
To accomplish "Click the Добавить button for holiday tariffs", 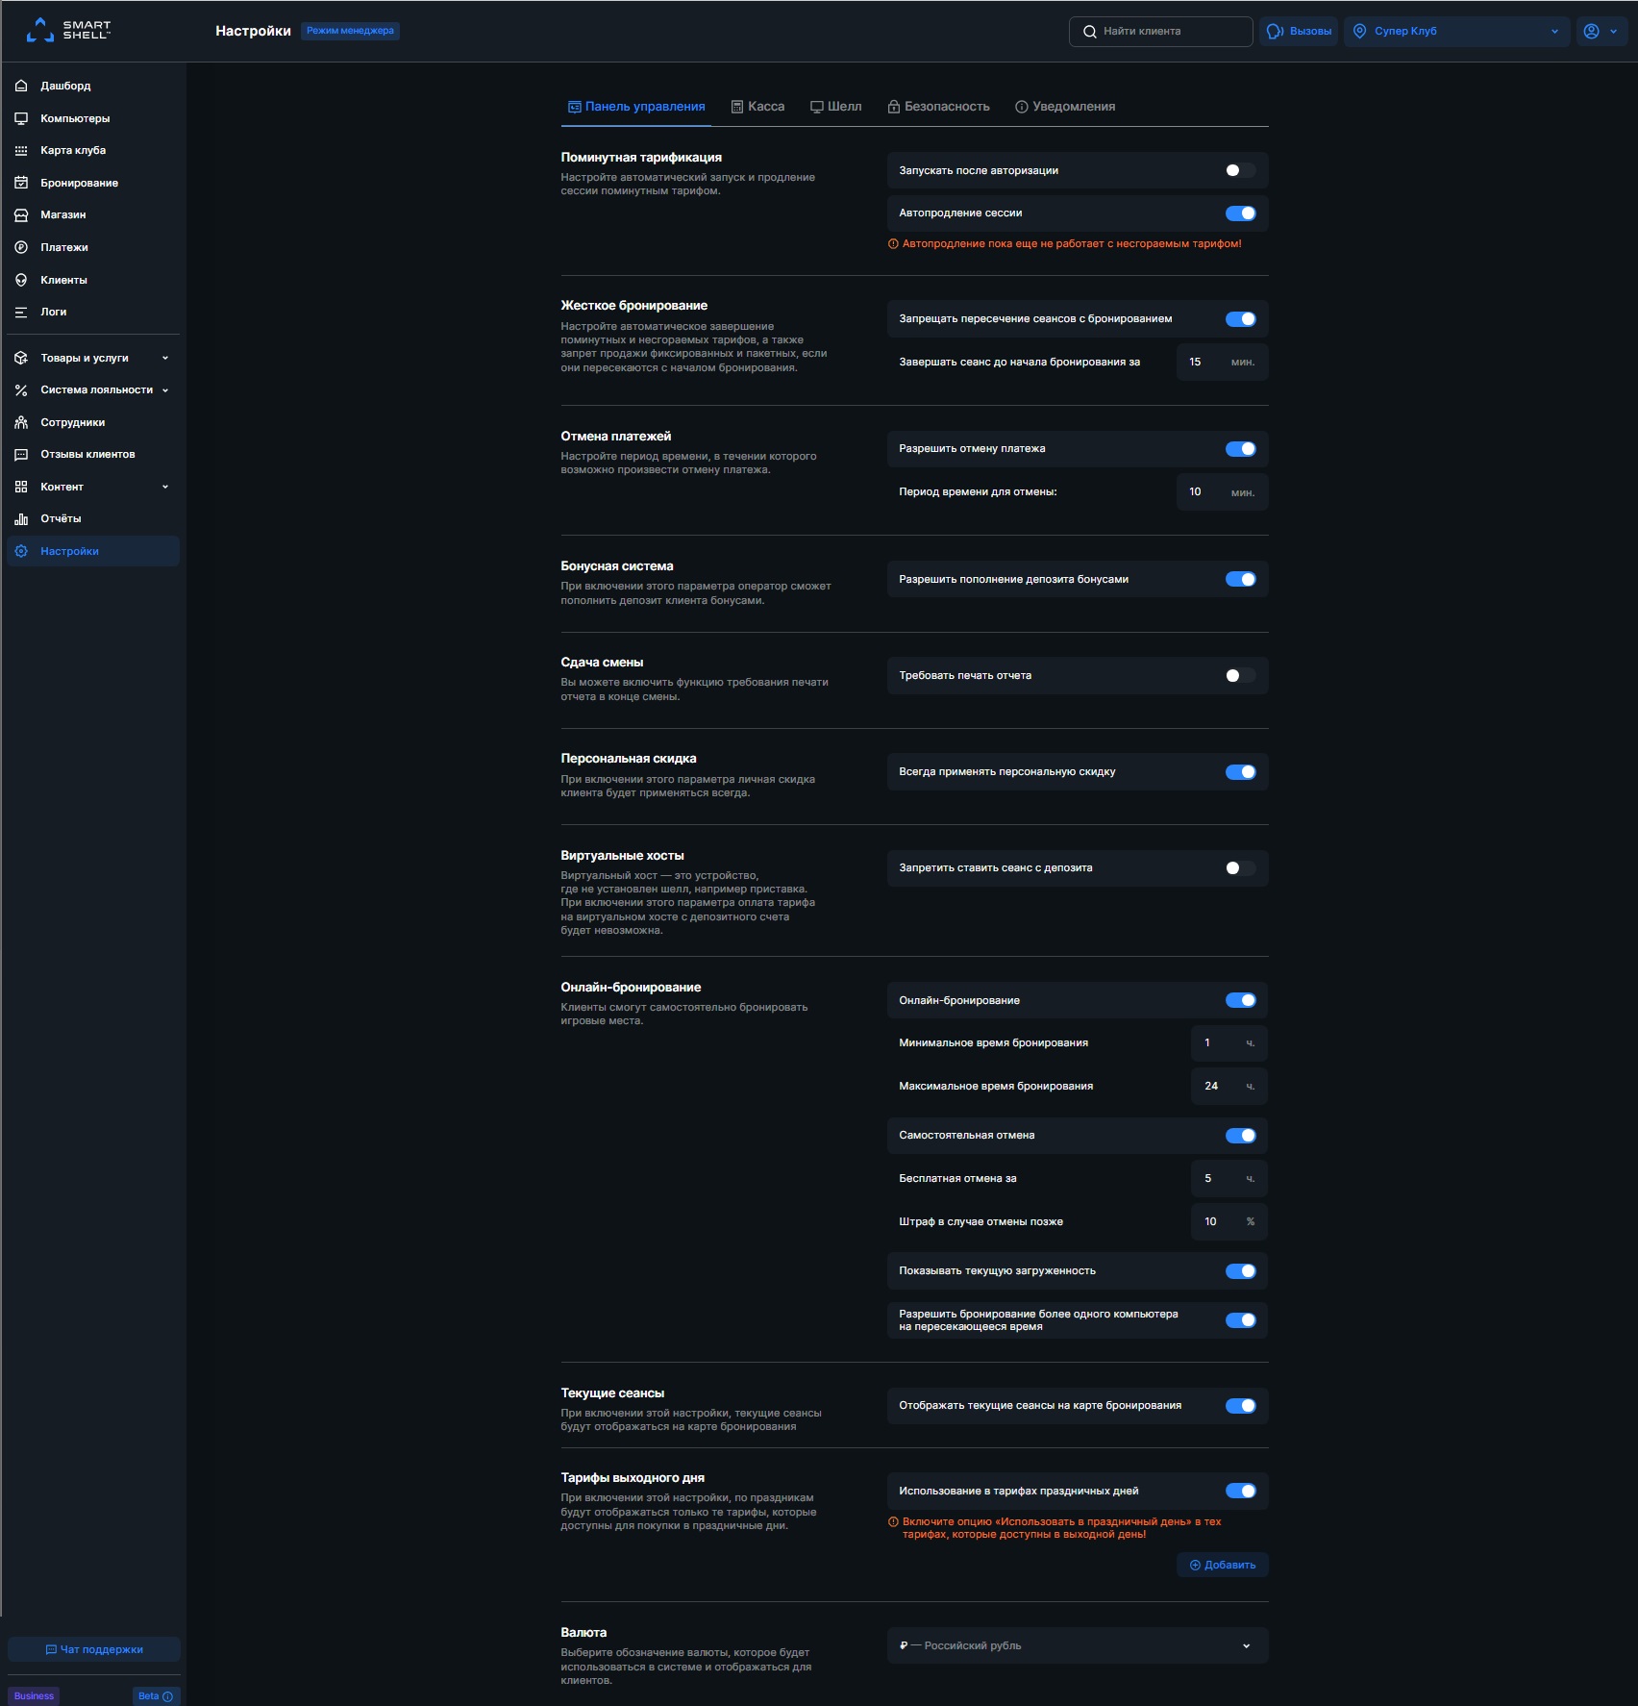I will point(1222,1566).
